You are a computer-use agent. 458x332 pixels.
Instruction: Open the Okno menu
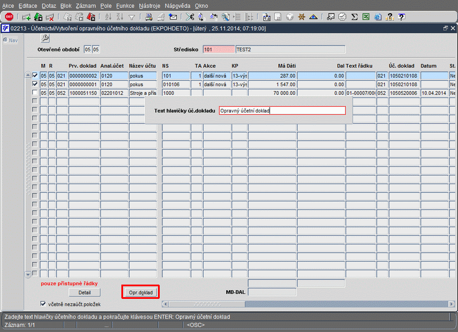202,6
